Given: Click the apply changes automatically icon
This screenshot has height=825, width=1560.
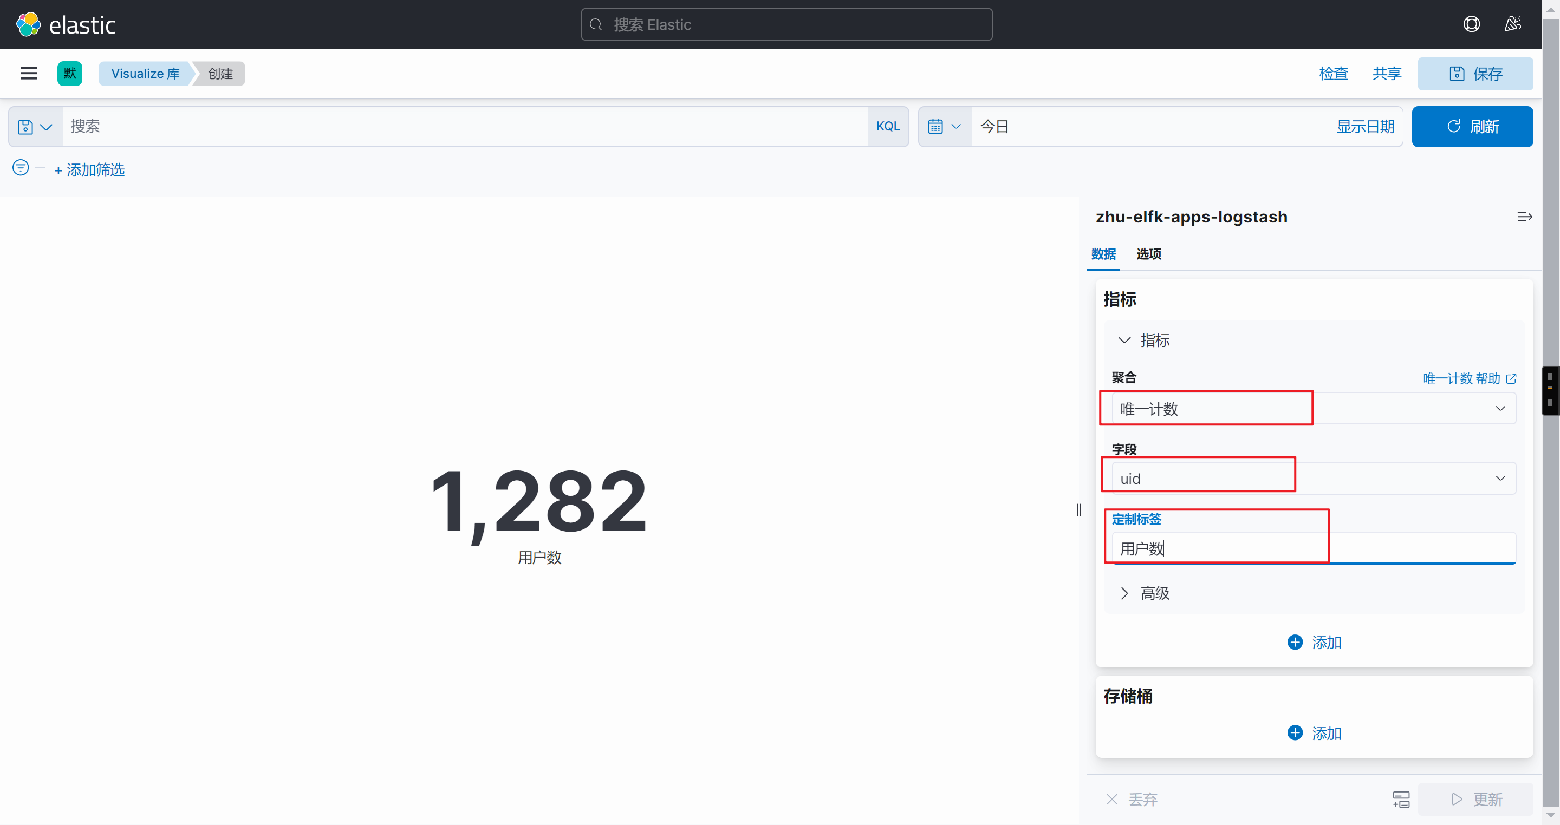Looking at the screenshot, I should [x=1401, y=799].
